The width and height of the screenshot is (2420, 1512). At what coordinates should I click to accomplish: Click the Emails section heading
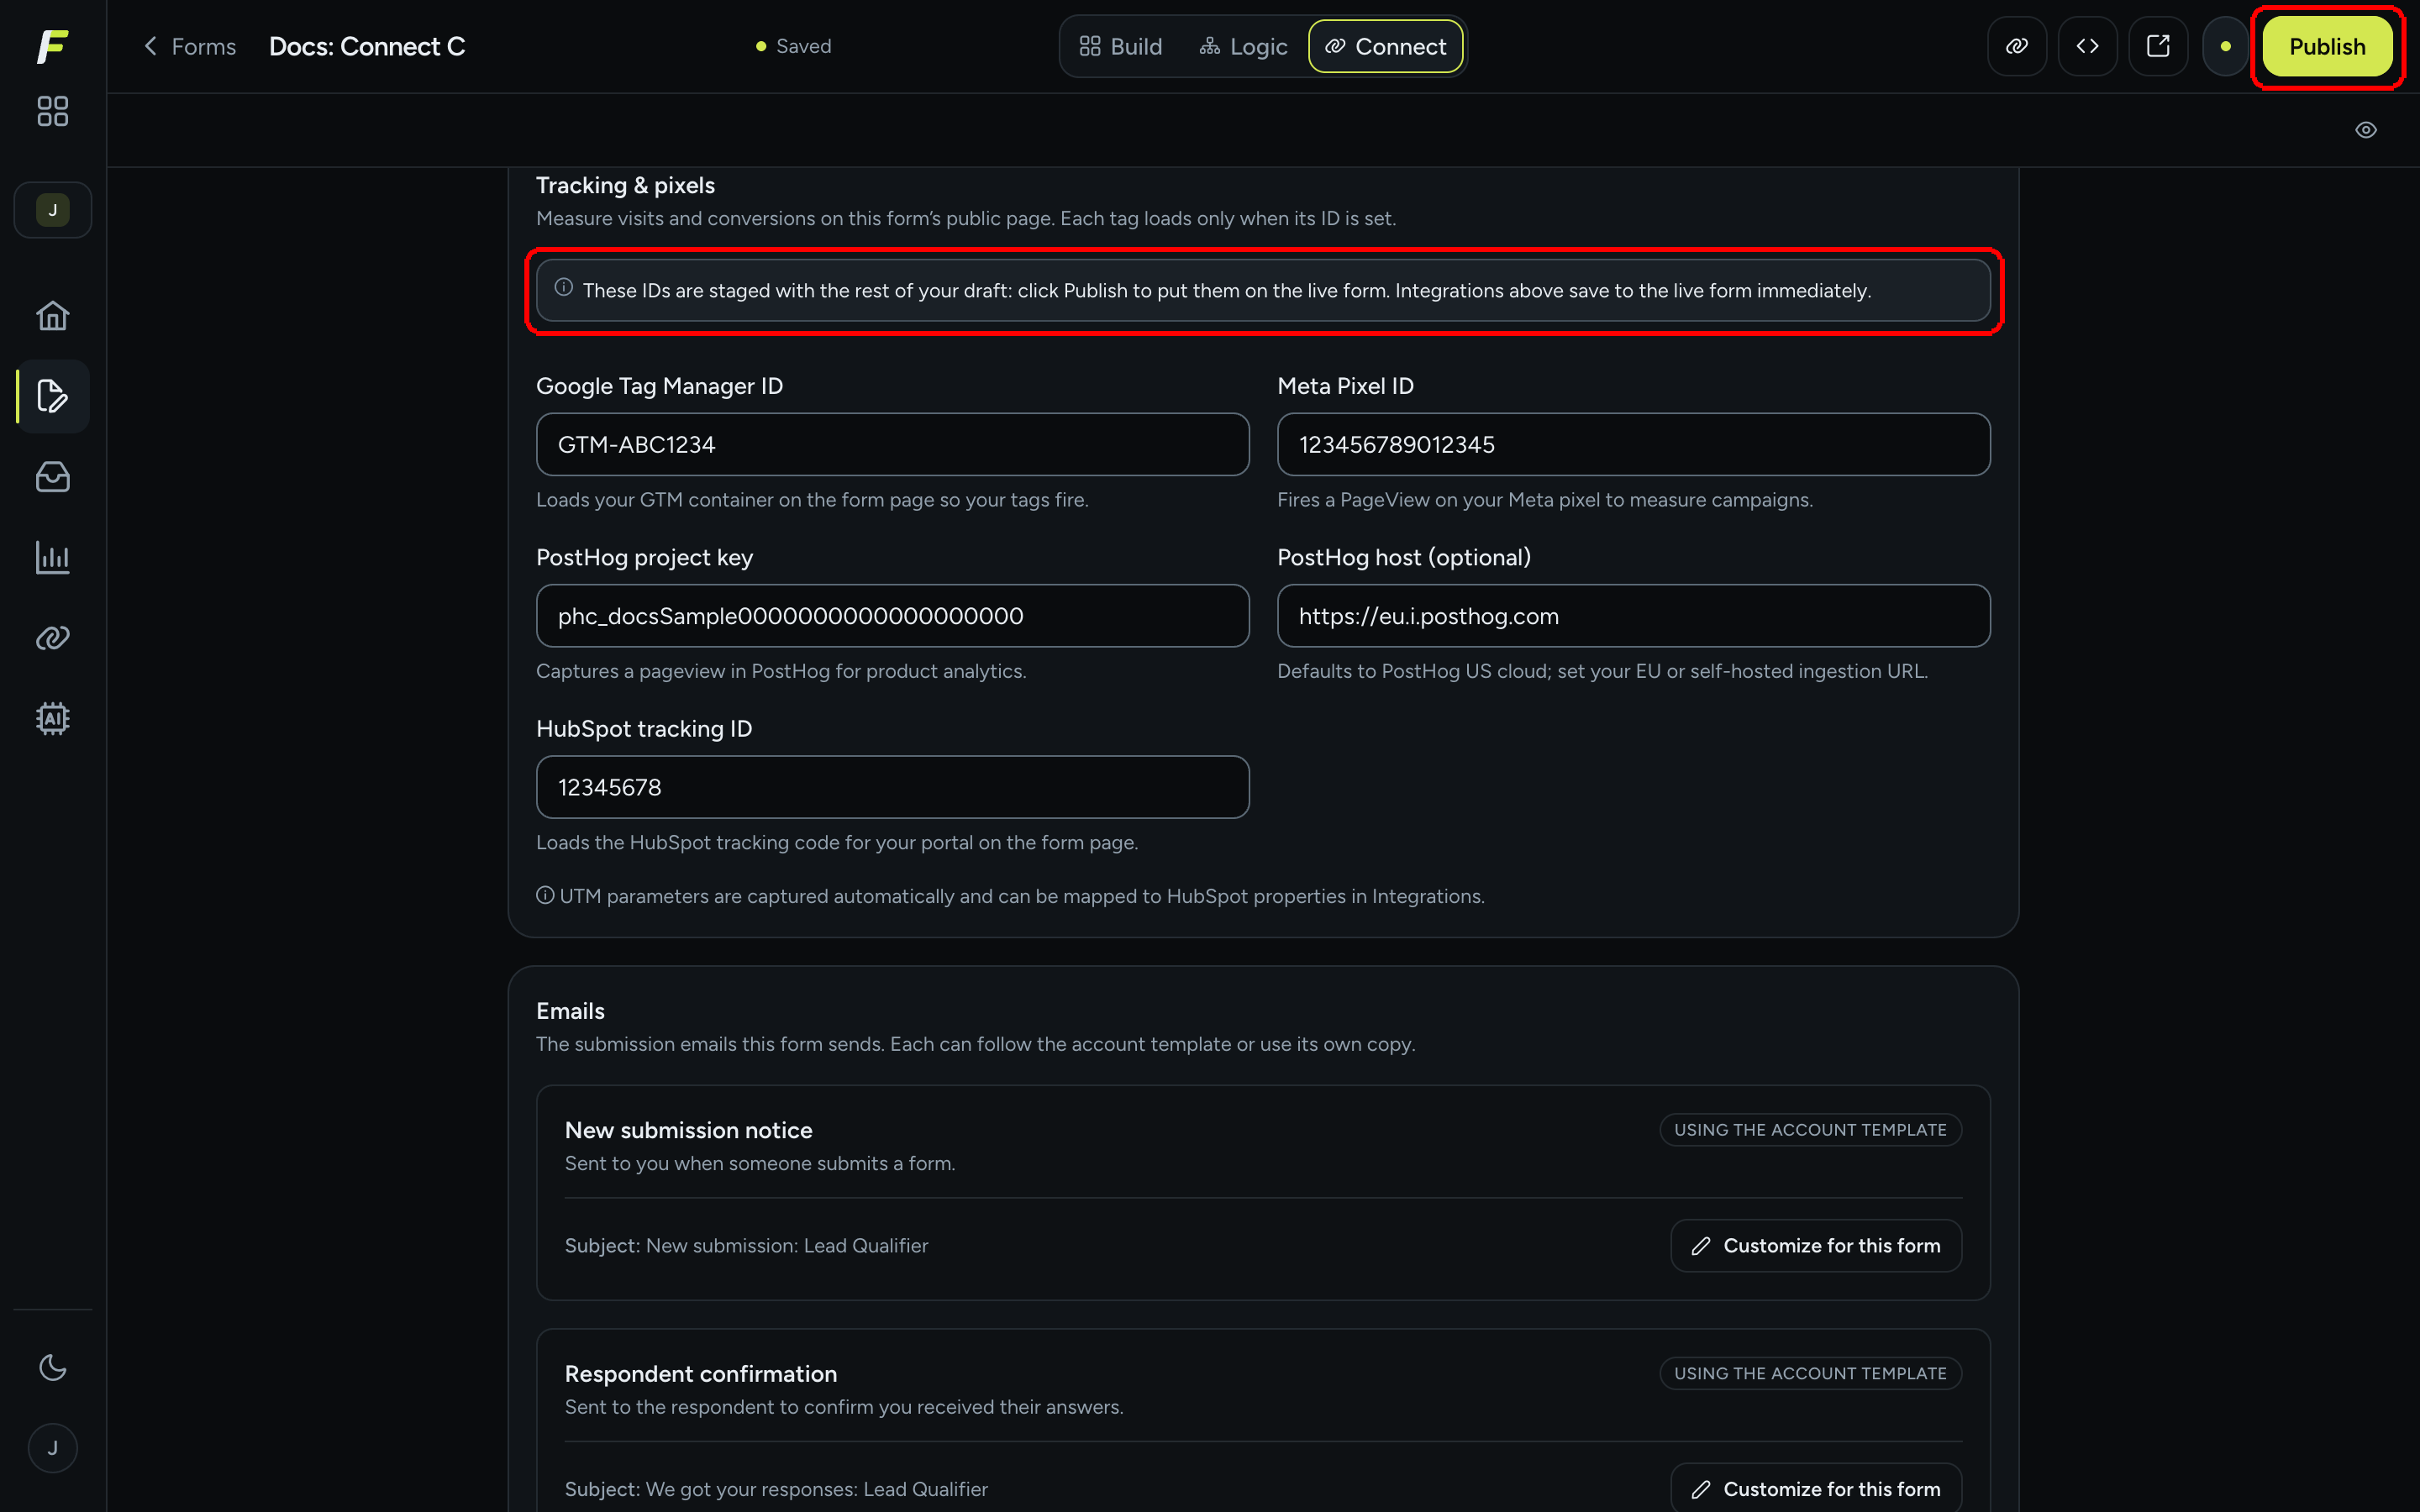(570, 1011)
